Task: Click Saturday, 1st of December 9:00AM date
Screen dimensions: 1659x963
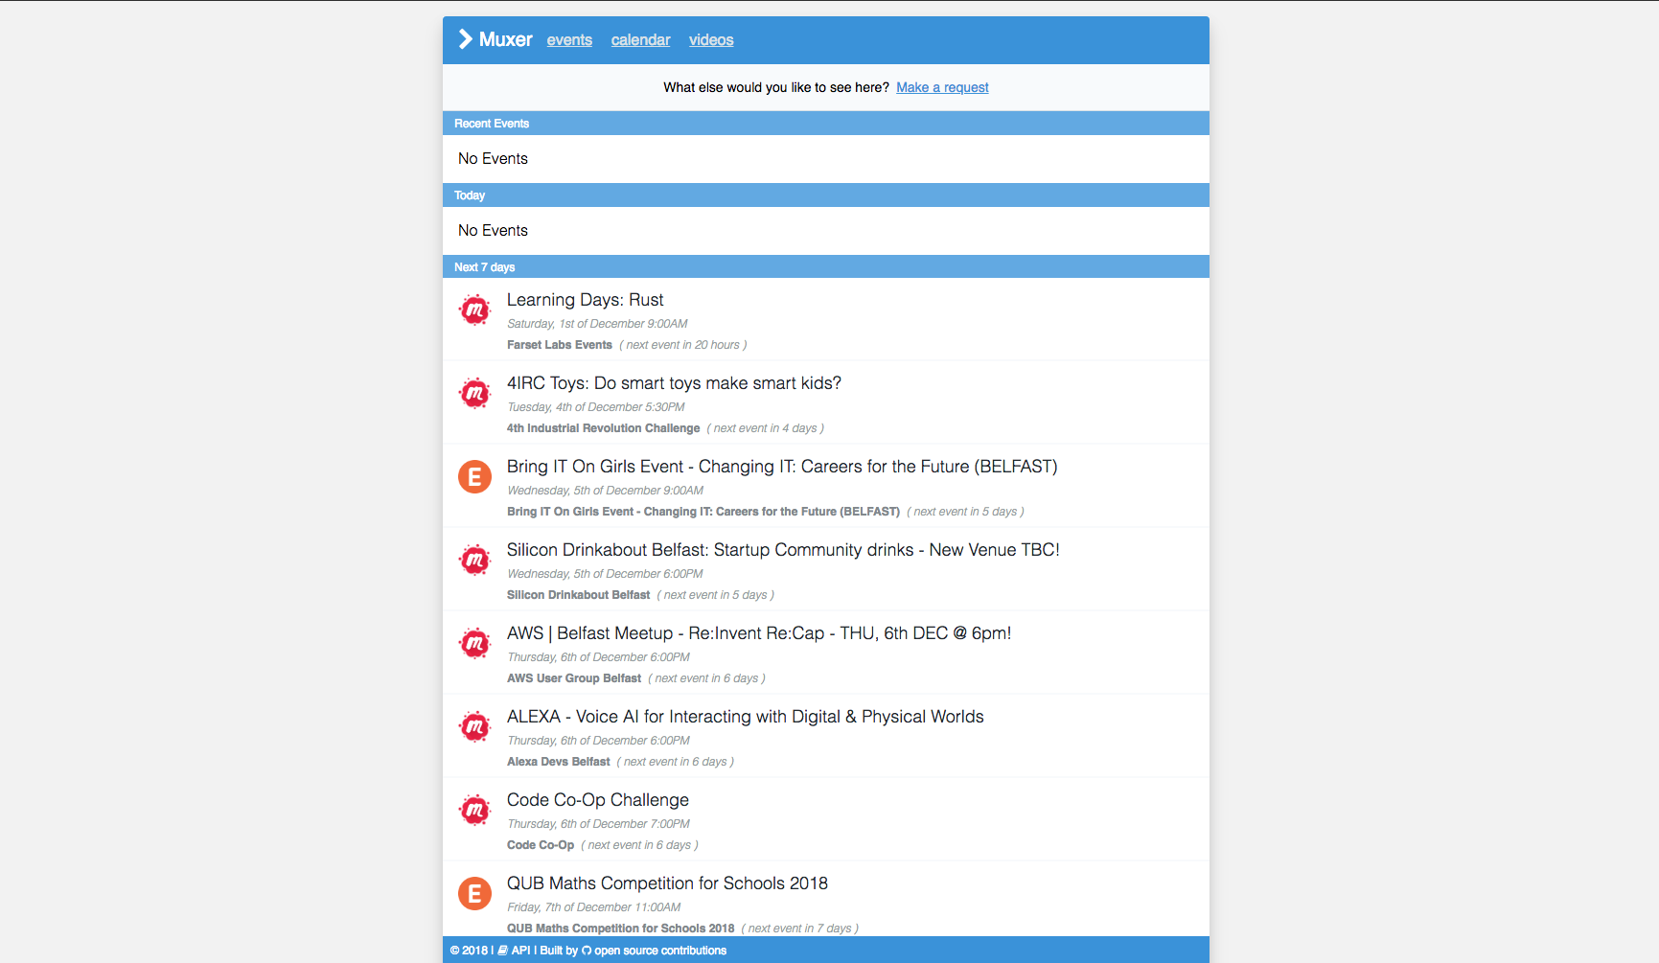Action: click(x=597, y=324)
